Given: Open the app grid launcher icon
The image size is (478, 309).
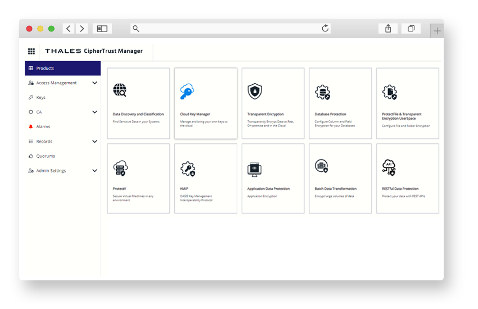Looking at the screenshot, I should pyautogui.click(x=31, y=51).
